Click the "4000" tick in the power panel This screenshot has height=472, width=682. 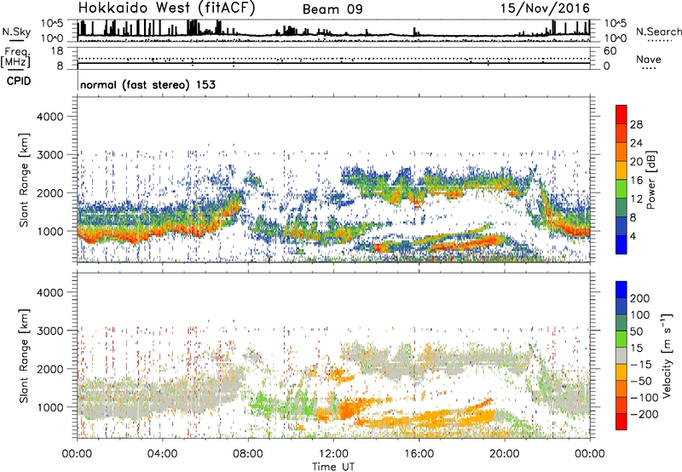tap(50, 117)
